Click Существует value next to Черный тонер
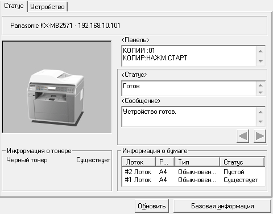Viewport: 273px width, 214px height. click(93, 160)
